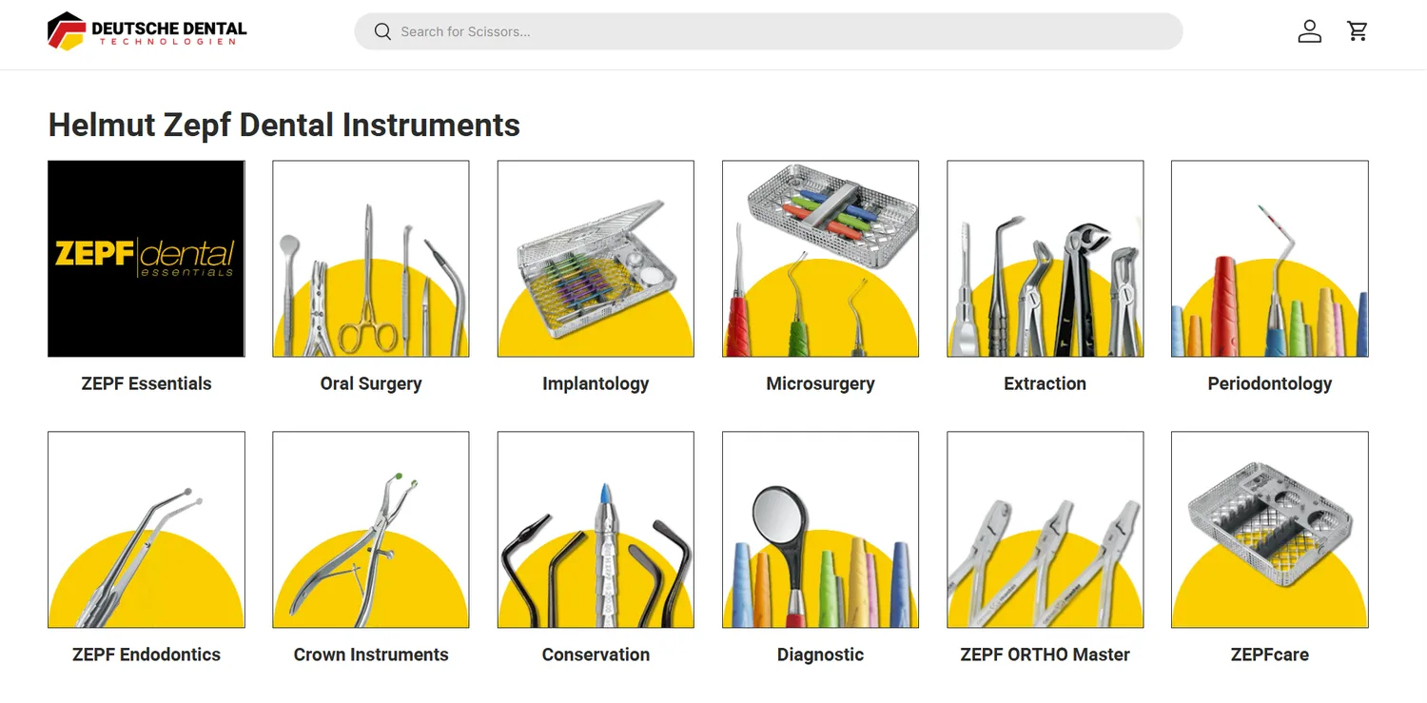Click the Extraction text link
This screenshot has height=703, width=1427.
click(x=1045, y=383)
